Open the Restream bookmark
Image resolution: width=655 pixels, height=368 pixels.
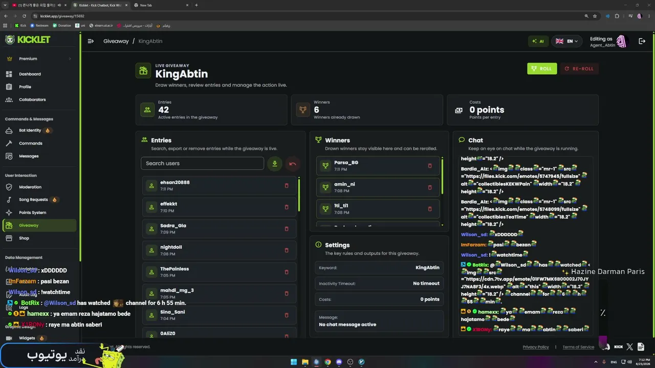[x=39, y=26]
